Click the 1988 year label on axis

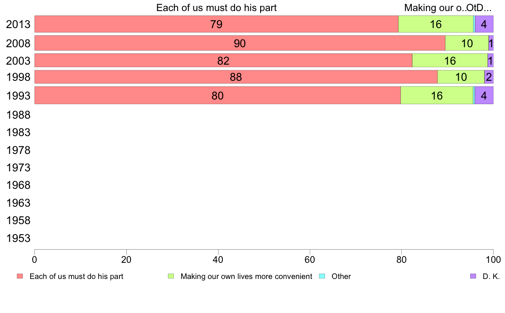[x=18, y=115]
